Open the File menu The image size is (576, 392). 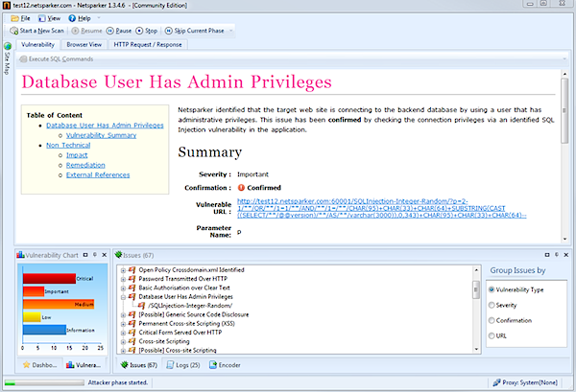[24, 17]
